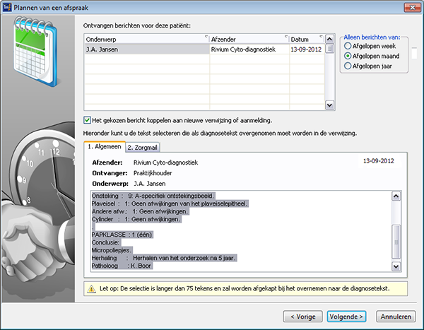The image size is (424, 330).
Task: Click the app icon in the title bar
Action: pyautogui.click(x=7, y=7)
